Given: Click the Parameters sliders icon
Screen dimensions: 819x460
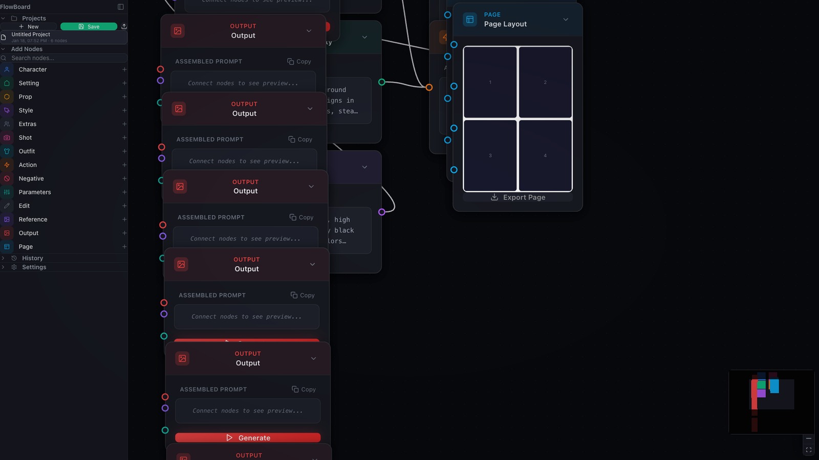Looking at the screenshot, I should click(7, 192).
